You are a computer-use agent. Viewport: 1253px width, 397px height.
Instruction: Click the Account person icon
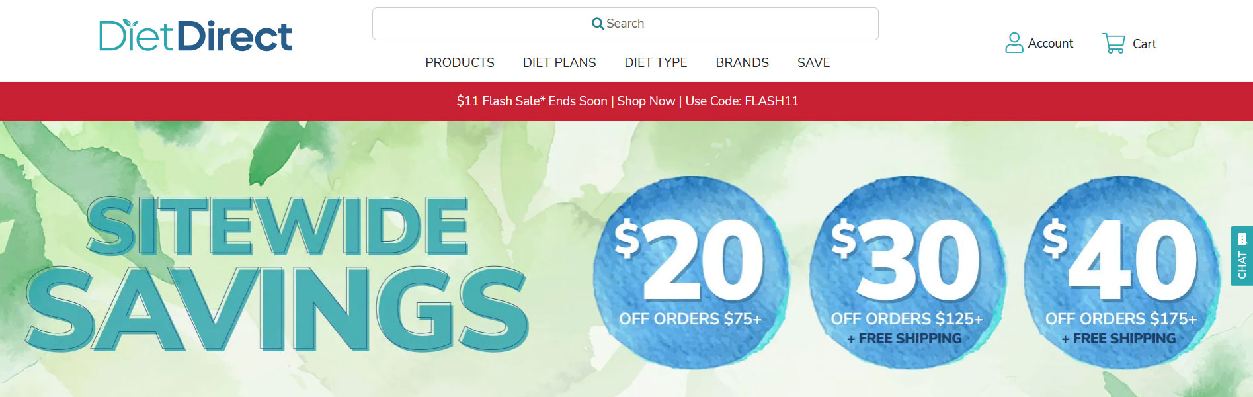tap(1014, 43)
